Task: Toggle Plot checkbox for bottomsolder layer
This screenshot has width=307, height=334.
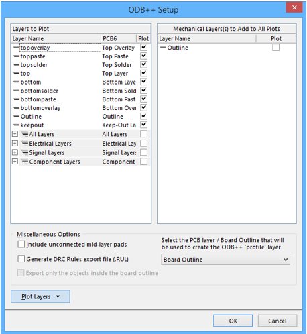Action: pyautogui.click(x=143, y=91)
